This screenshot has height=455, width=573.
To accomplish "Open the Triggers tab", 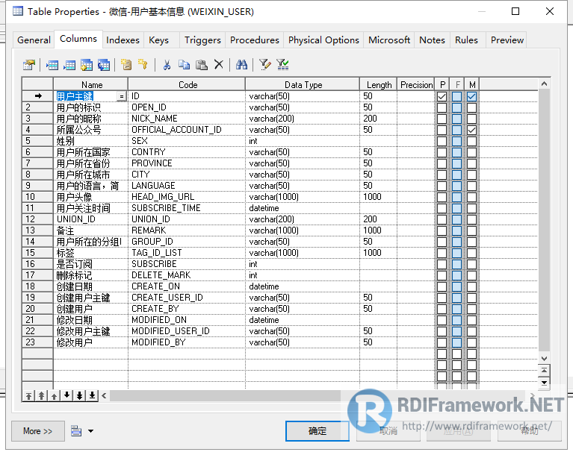I will [202, 40].
